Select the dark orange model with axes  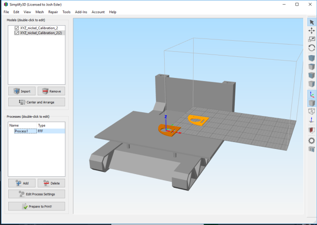[x=169, y=131]
